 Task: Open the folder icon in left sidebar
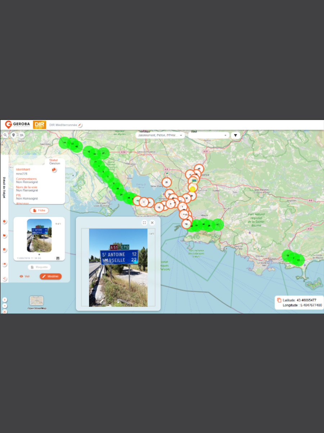(4, 236)
